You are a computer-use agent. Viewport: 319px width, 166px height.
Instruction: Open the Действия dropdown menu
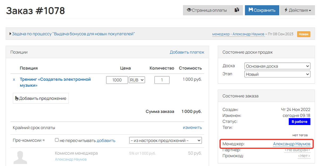pos(297,10)
